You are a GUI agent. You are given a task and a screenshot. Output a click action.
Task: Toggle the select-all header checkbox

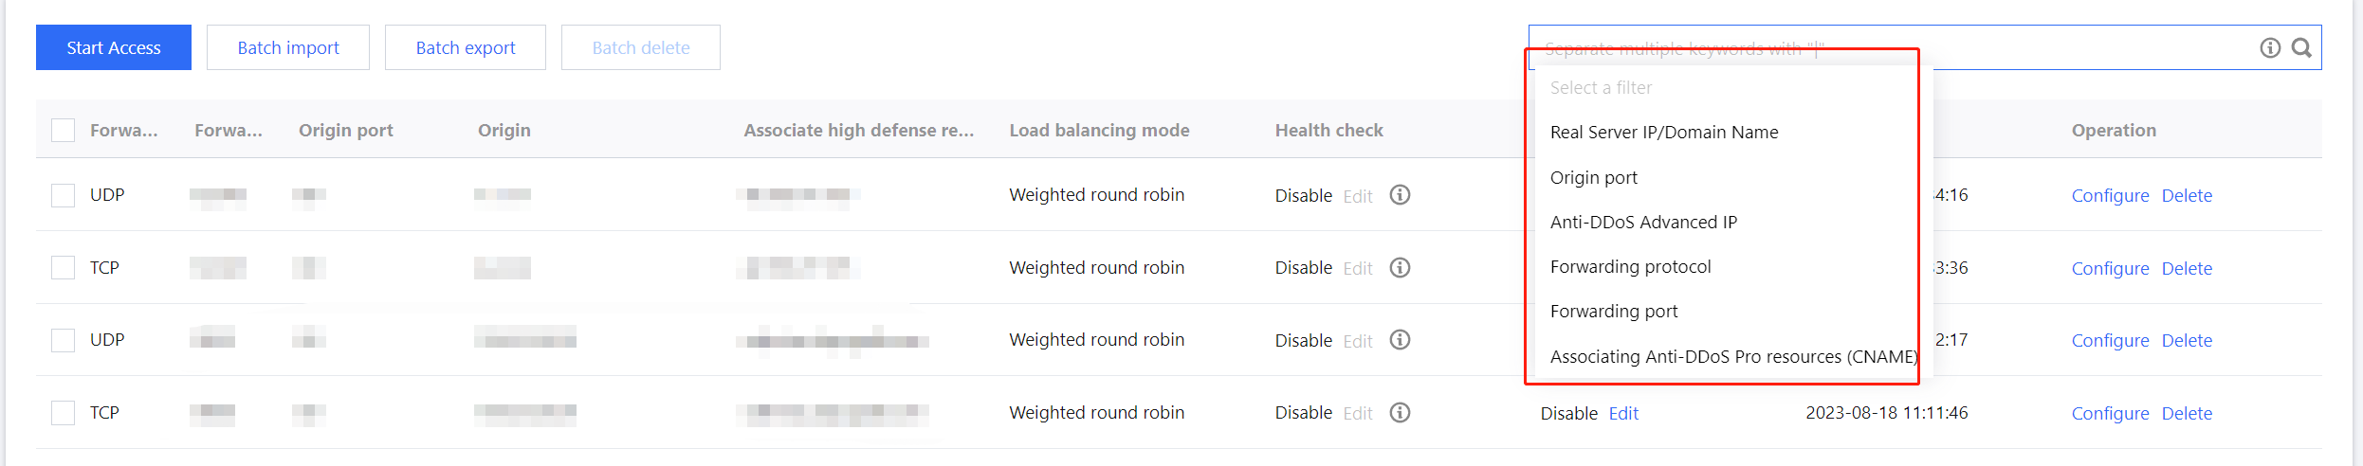64,131
